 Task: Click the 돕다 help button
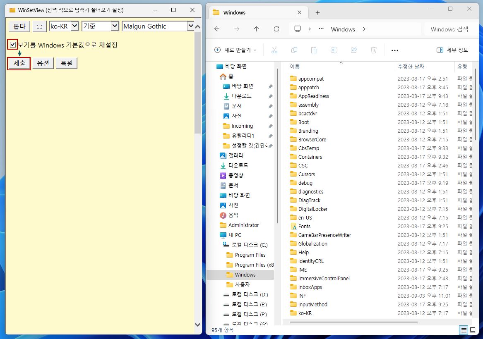pos(19,26)
